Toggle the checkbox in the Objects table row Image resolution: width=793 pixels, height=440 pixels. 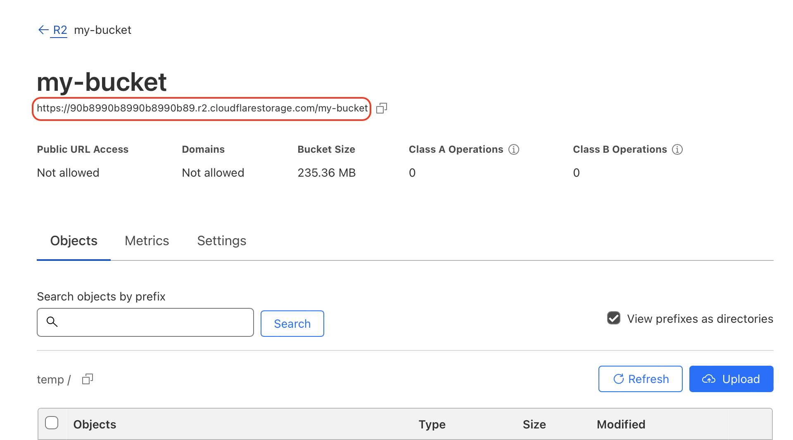tap(52, 423)
